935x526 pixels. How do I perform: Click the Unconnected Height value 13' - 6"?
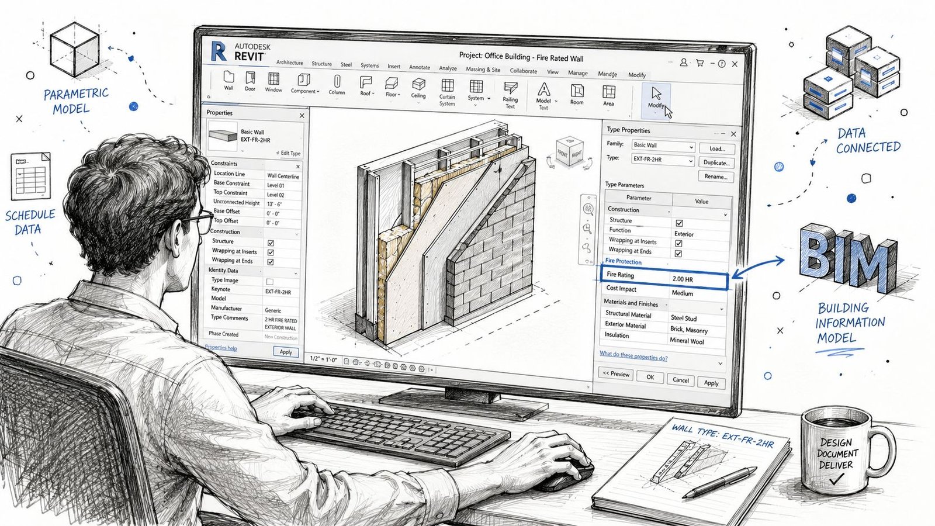(275, 204)
